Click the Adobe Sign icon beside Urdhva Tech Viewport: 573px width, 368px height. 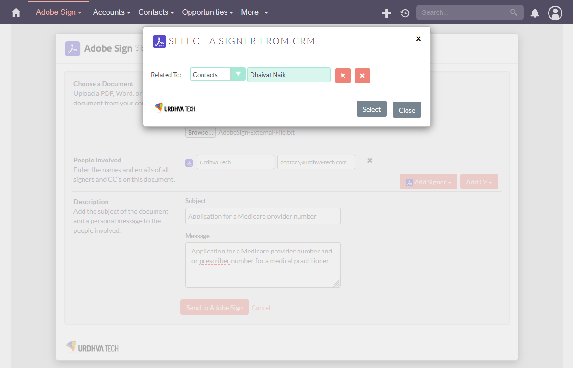pyautogui.click(x=189, y=162)
